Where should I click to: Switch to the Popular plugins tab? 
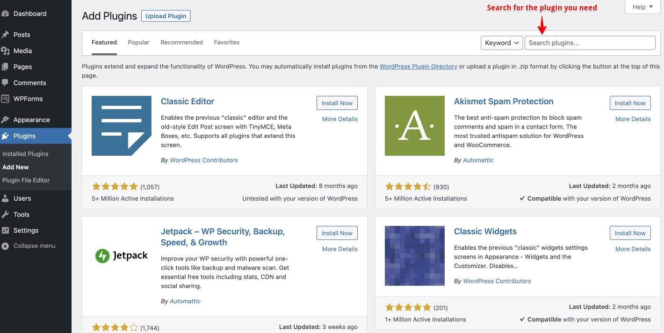[138, 42]
